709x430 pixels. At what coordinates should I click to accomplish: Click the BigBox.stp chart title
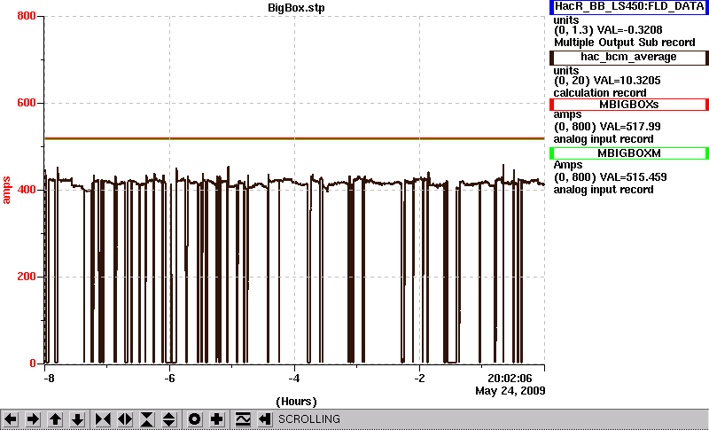pos(296,8)
